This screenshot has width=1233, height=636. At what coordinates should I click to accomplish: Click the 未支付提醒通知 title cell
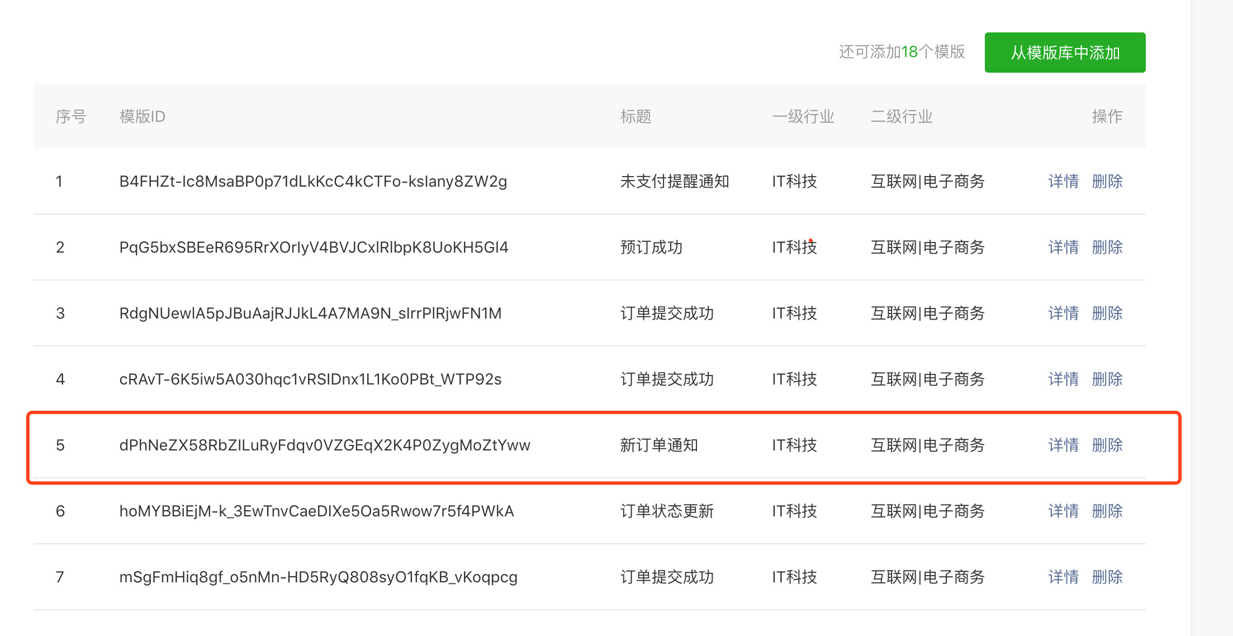click(x=675, y=182)
